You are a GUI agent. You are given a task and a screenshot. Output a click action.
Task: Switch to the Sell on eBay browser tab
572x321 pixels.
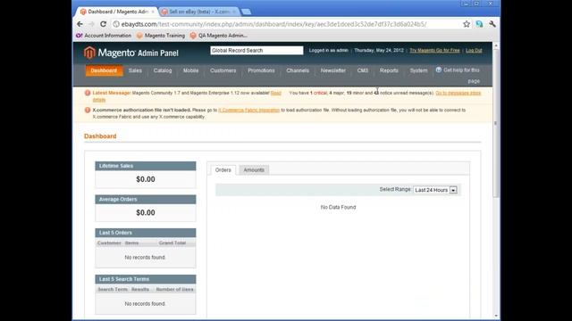[199, 12]
